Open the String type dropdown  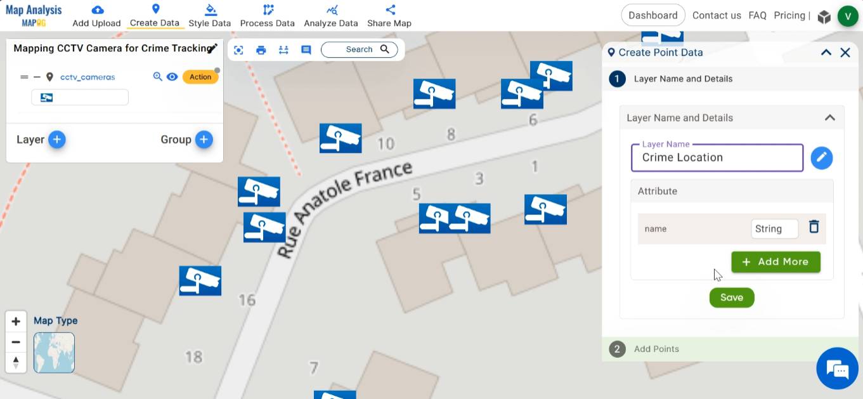click(774, 229)
